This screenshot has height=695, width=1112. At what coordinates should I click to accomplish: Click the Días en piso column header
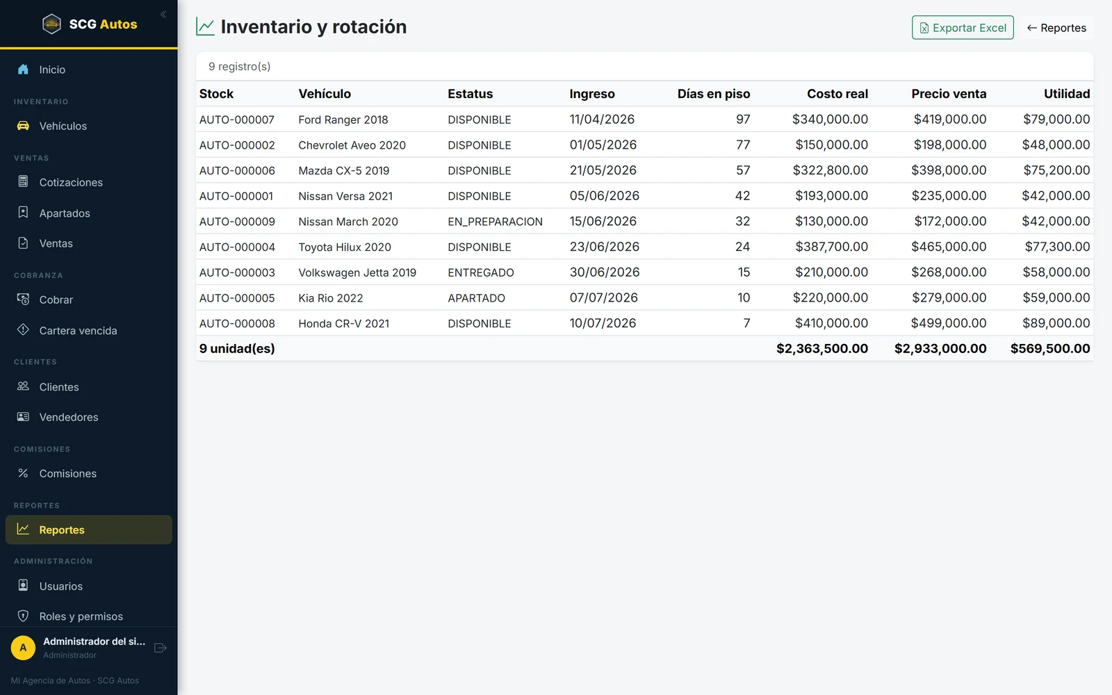[714, 94]
